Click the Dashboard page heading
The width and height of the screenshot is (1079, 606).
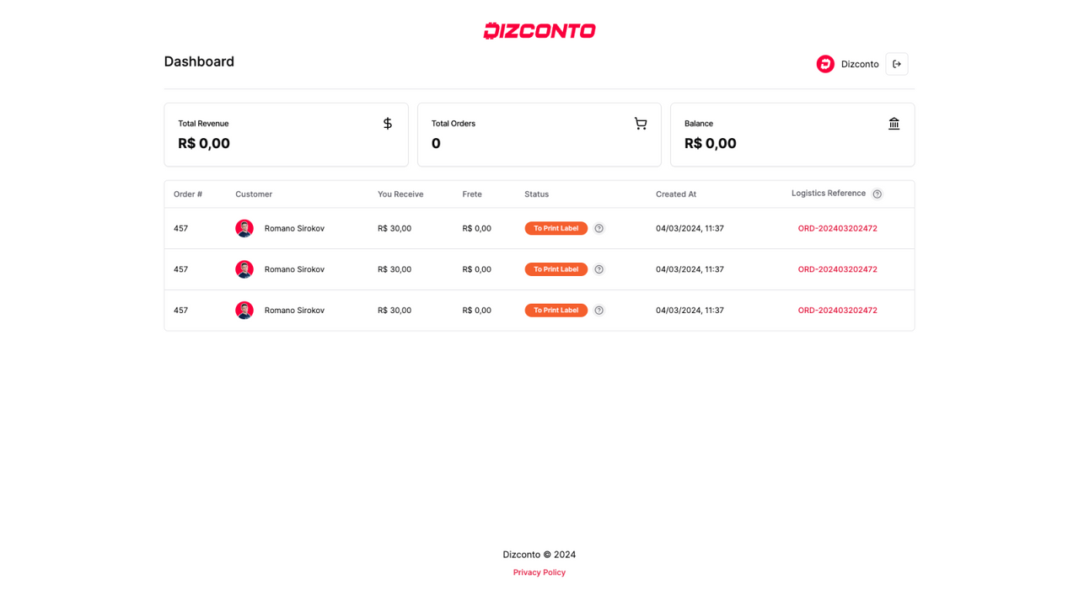(199, 61)
